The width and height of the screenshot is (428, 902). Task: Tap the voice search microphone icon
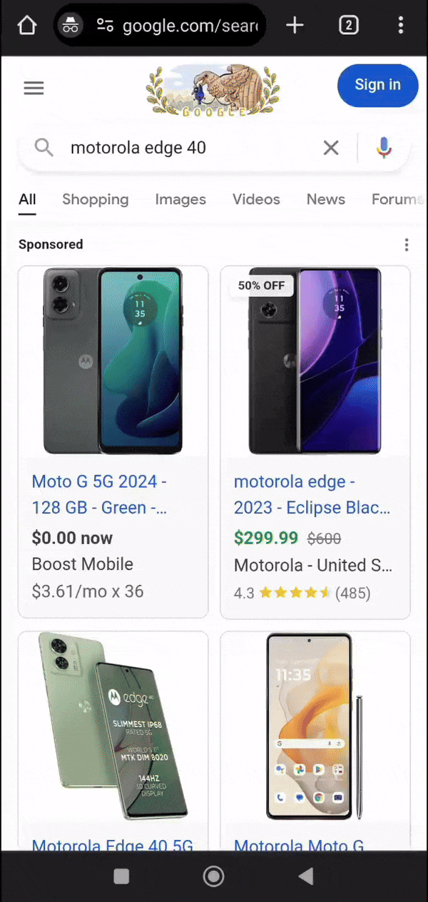(384, 148)
